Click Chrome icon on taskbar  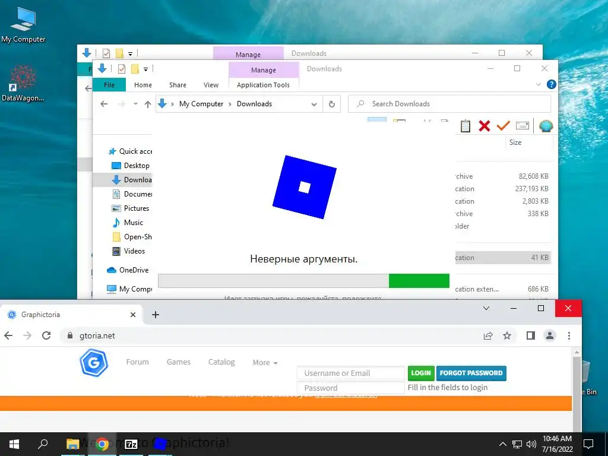tap(102, 444)
